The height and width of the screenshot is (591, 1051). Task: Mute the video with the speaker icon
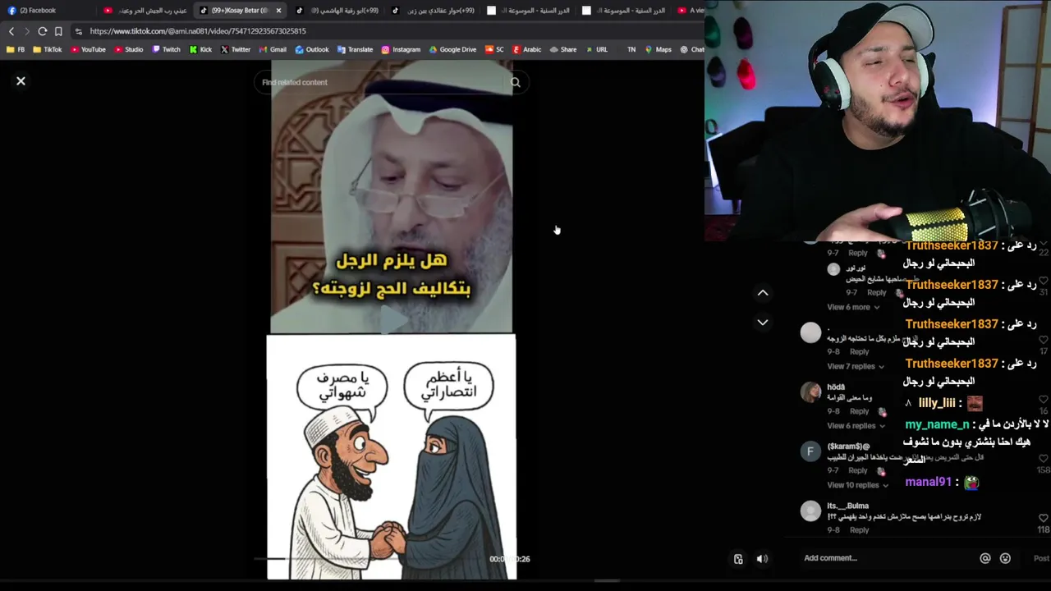tap(762, 559)
